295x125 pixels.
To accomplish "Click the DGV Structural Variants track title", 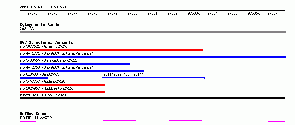I will (46, 42).
